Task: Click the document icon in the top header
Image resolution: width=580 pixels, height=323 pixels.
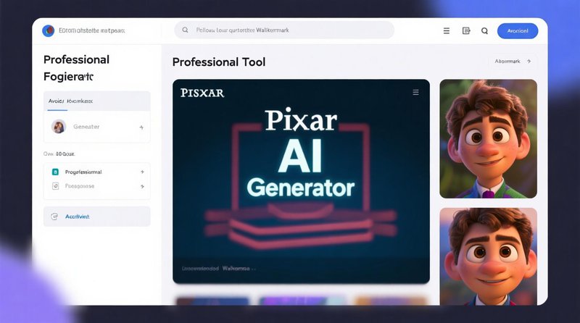Action: [x=465, y=31]
